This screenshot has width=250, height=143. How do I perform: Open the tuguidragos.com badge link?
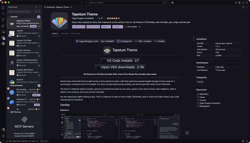click(87, 41)
